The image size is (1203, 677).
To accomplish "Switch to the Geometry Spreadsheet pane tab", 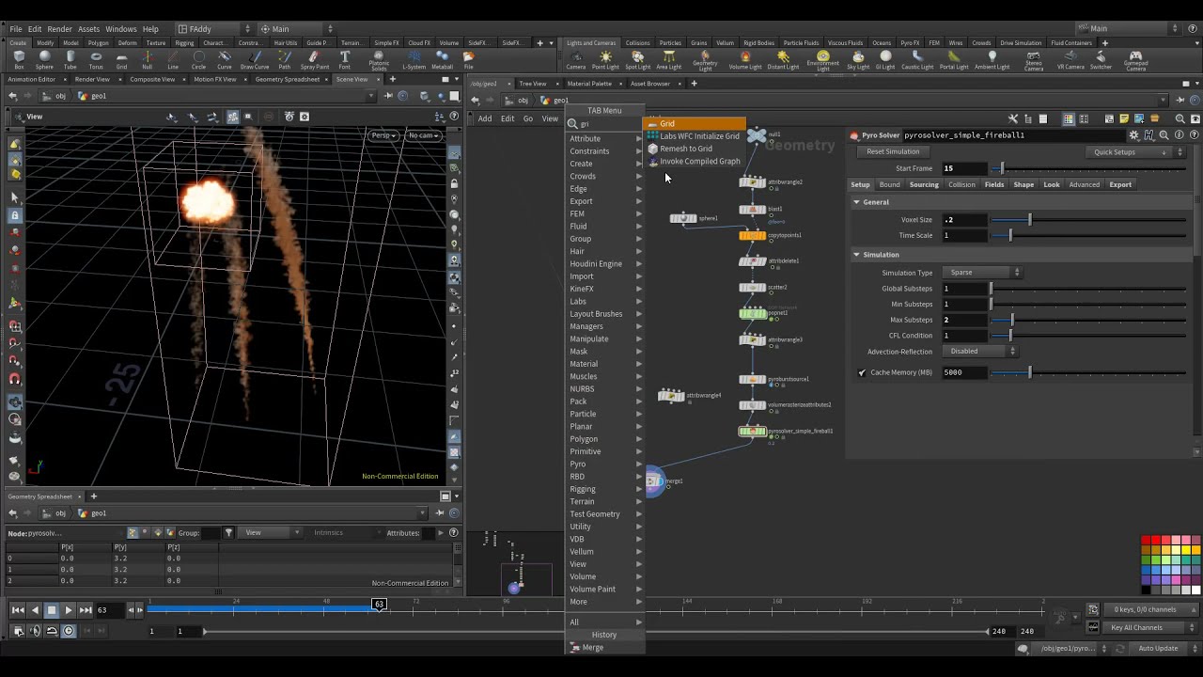I will click(288, 80).
